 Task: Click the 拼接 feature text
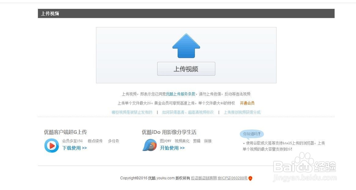coord(208,141)
